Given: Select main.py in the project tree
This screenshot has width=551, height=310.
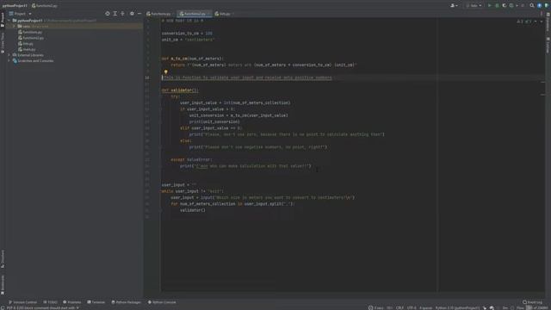Looking at the screenshot, I should coord(27,50).
